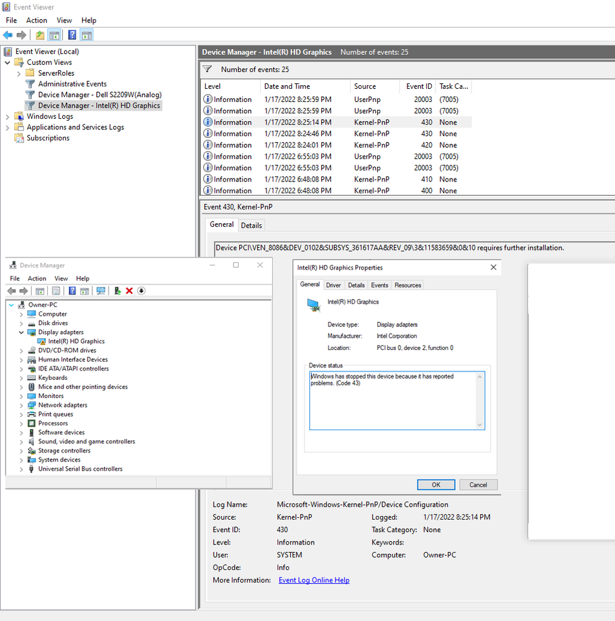Screen dimensions: 615x621
Task: Open Help icon in Event Viewer toolbar
Action: tap(72, 35)
